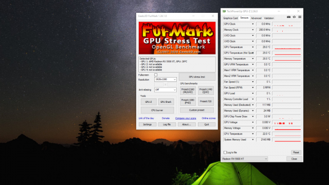The height and width of the screenshot is (185, 329).
Task: Click GPU Clock 0.0 MHz value
Action: pyautogui.click(x=264, y=24)
